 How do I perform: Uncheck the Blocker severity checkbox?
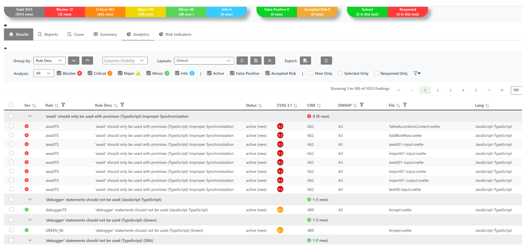click(59, 73)
